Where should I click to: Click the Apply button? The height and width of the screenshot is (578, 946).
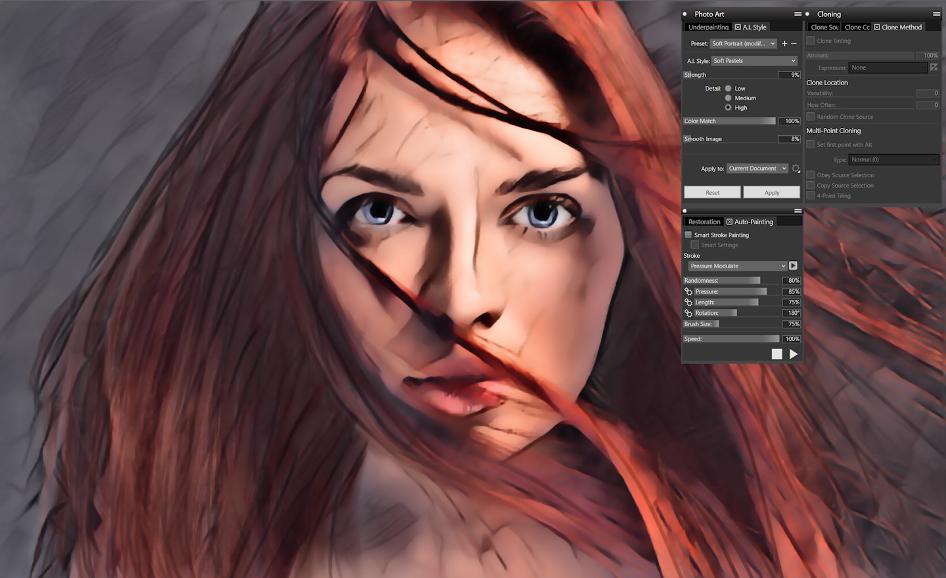(x=771, y=192)
